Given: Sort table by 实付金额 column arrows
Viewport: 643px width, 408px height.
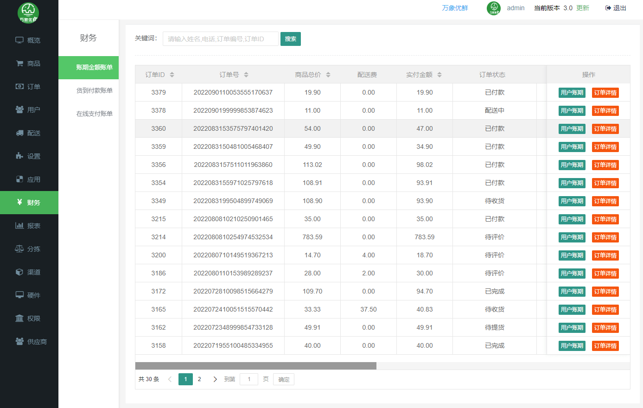Looking at the screenshot, I should tap(439, 75).
